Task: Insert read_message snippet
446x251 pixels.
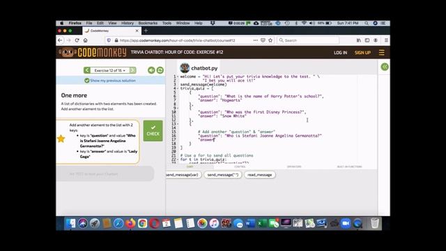Action: click(259, 175)
